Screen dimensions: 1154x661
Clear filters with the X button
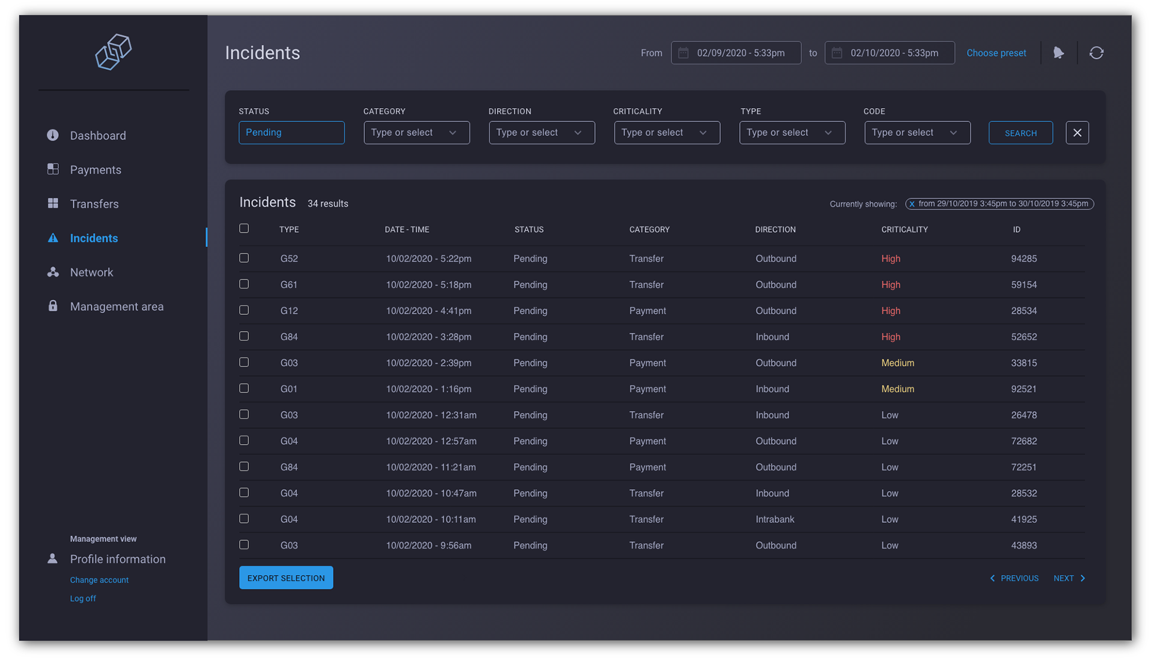[1077, 133]
